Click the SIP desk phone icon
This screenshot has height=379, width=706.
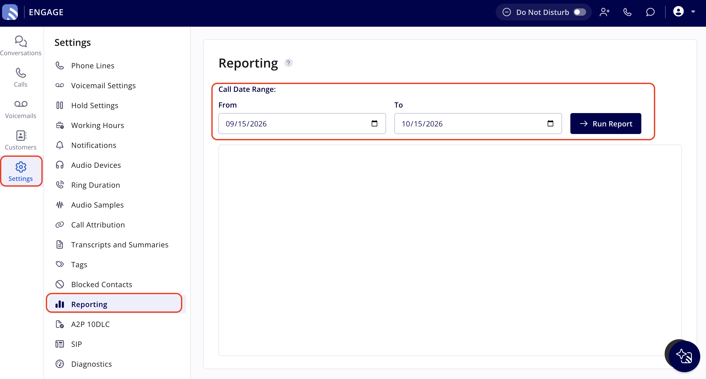[x=60, y=344]
